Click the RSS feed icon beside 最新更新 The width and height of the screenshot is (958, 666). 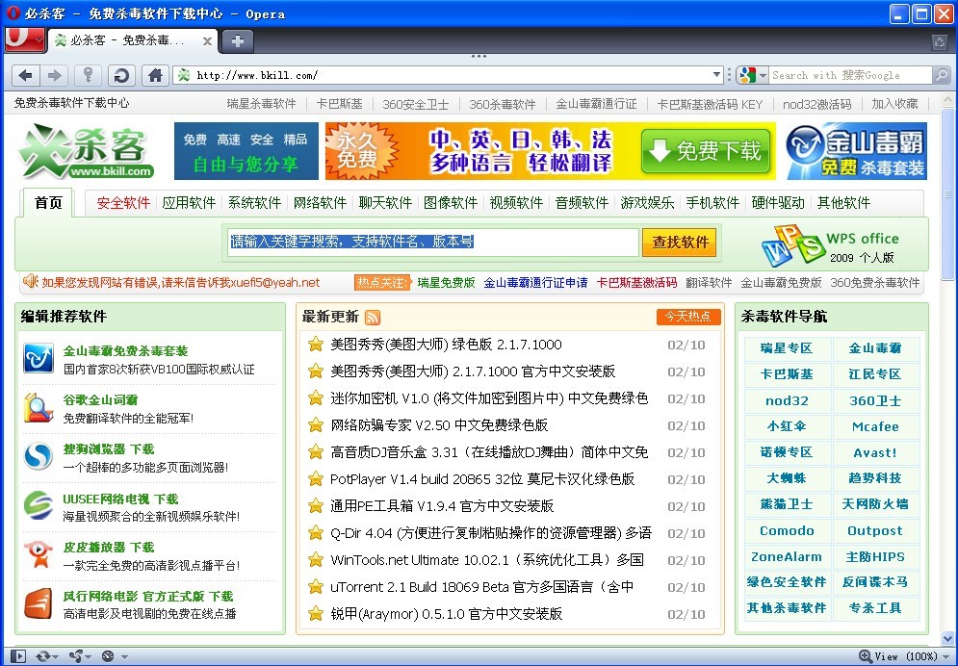373,318
